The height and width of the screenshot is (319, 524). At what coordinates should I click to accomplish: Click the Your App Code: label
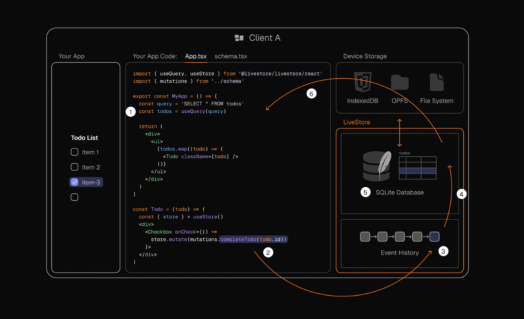point(155,56)
